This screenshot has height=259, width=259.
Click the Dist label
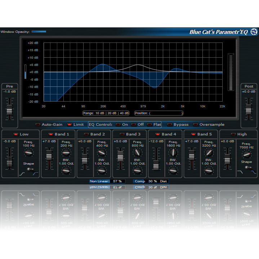[x=164, y=181]
